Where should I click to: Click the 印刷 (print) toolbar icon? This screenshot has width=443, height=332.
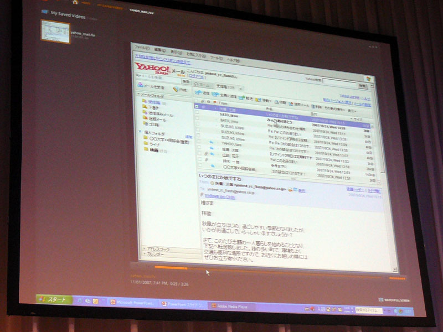tap(276, 102)
